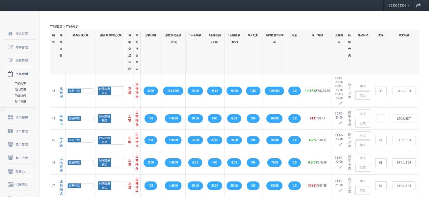Edit 以太经典 trading time with pencil icon
Image resolution: width=429 pixels, height=197 pixels.
click(340, 167)
